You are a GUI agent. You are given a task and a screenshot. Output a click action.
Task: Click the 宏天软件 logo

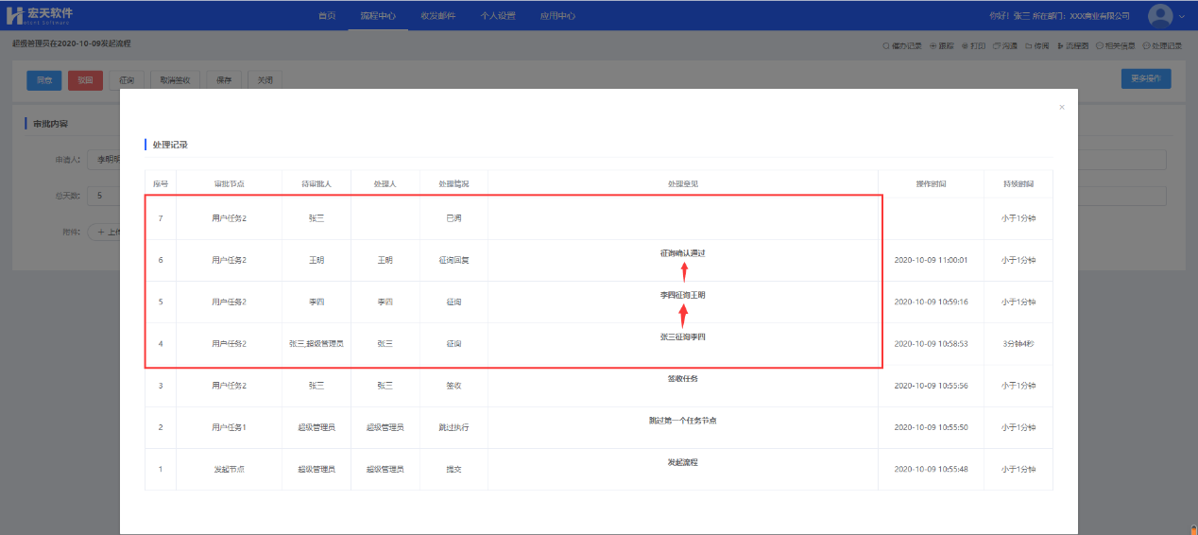click(x=39, y=15)
